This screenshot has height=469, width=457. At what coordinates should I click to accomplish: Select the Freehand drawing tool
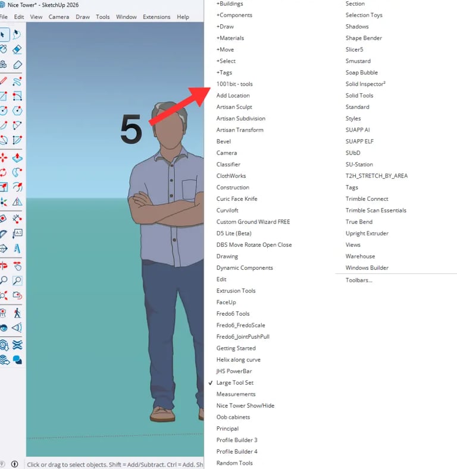coord(17,81)
